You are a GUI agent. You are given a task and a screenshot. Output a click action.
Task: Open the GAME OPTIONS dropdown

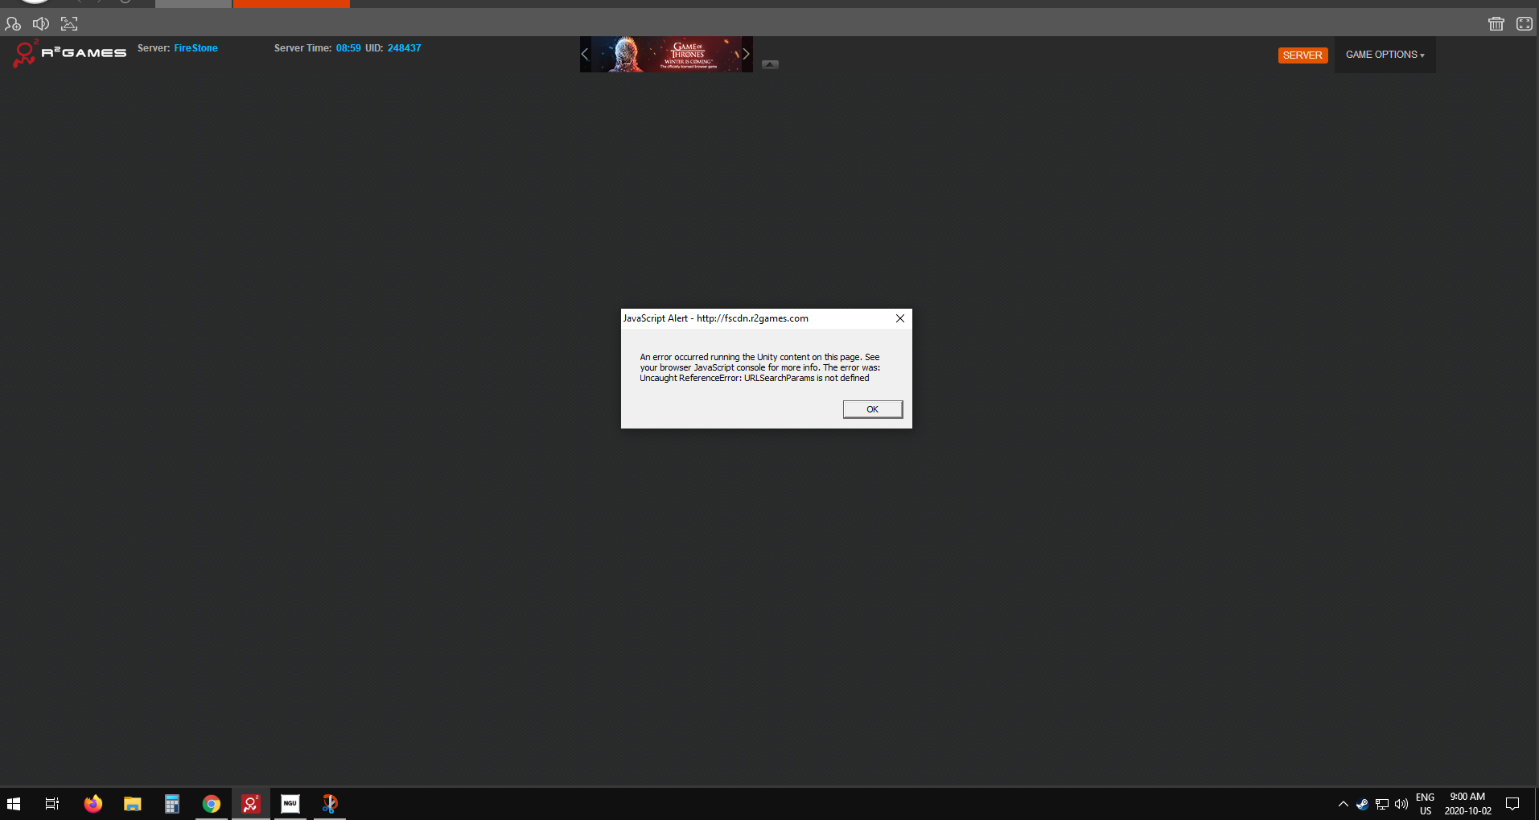click(x=1385, y=55)
